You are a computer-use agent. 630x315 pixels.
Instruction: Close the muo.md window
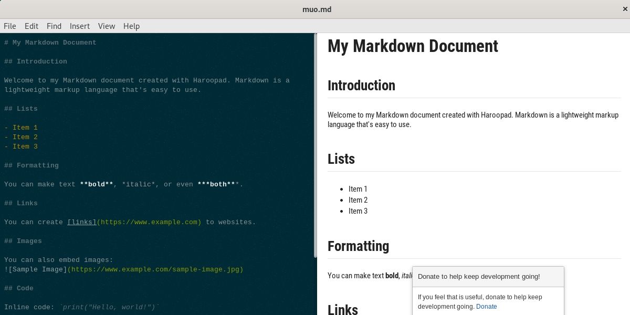coord(624,9)
